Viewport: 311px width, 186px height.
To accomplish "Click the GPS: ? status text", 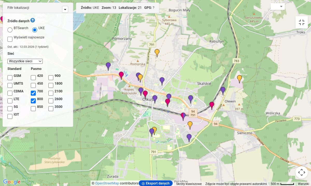I will (149, 8).
